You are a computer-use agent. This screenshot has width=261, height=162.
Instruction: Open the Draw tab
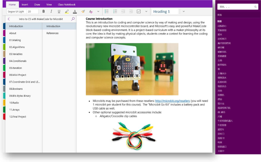[37, 4]
